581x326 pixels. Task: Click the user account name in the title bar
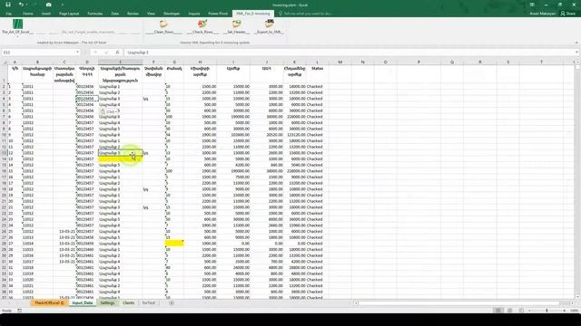[543, 14]
